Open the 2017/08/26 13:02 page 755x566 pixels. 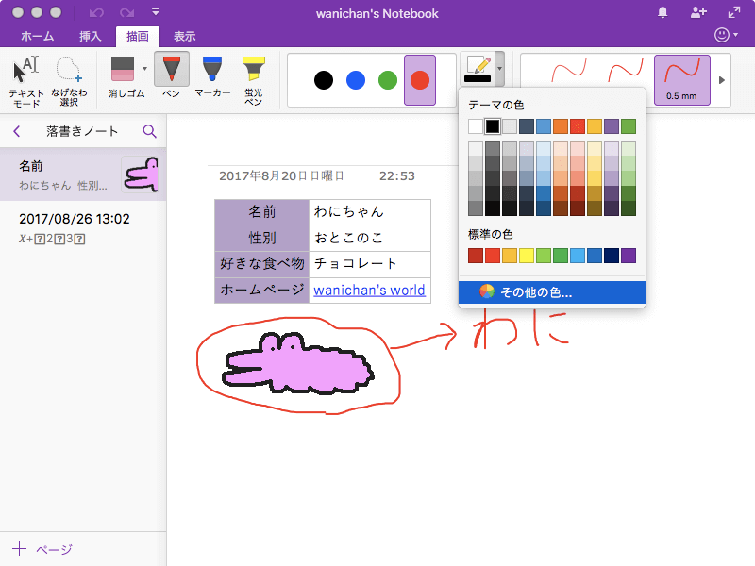pos(83,228)
